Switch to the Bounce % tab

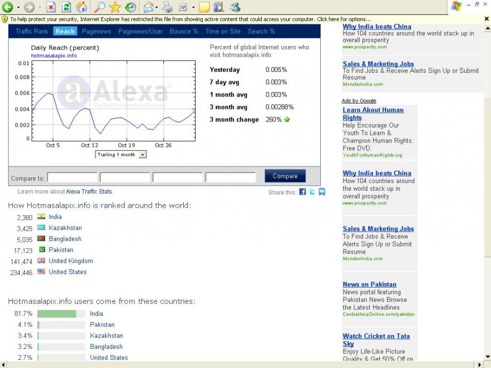(184, 32)
